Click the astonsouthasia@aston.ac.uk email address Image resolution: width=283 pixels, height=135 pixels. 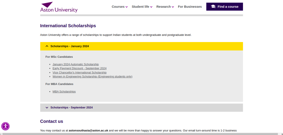88,131
